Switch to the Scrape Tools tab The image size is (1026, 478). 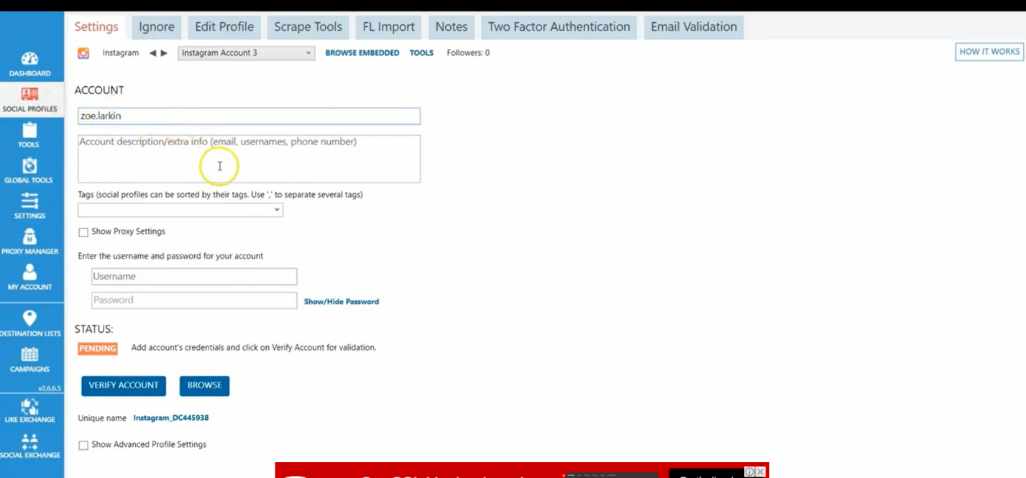click(x=308, y=27)
